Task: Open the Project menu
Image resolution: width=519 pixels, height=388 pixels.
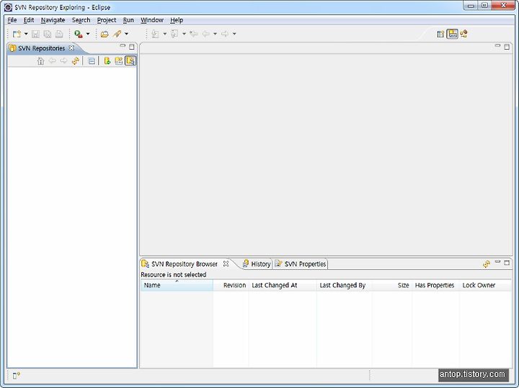Action: tap(107, 20)
